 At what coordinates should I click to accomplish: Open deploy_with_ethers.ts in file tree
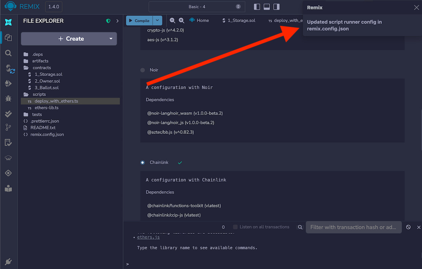pos(56,101)
